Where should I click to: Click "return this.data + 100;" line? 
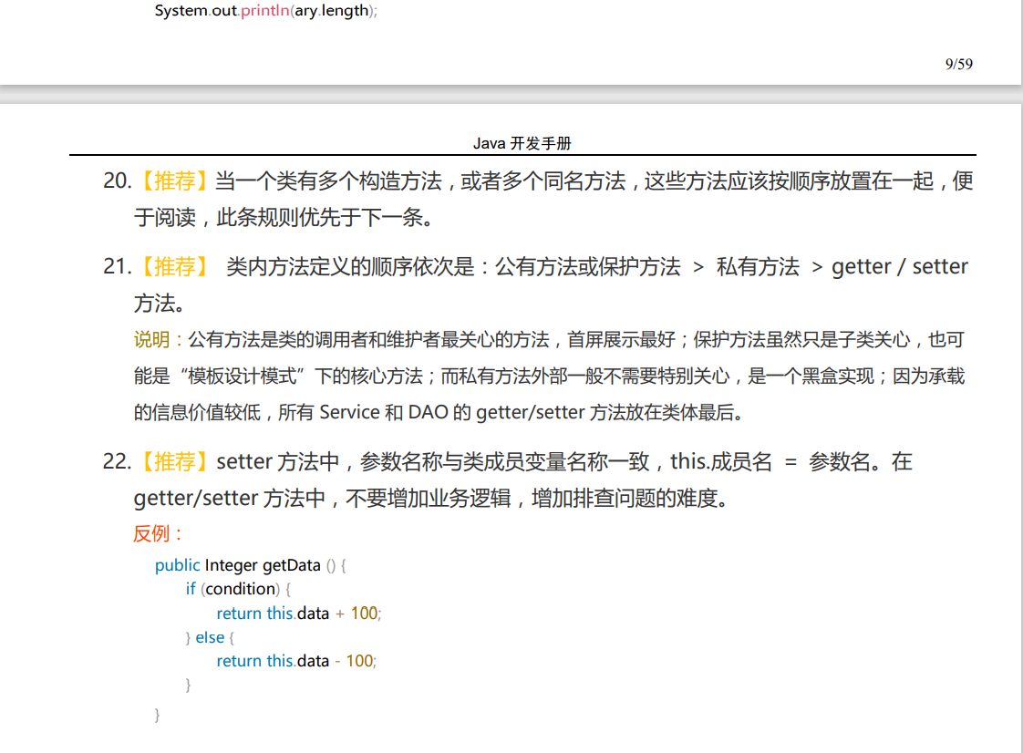[299, 614]
